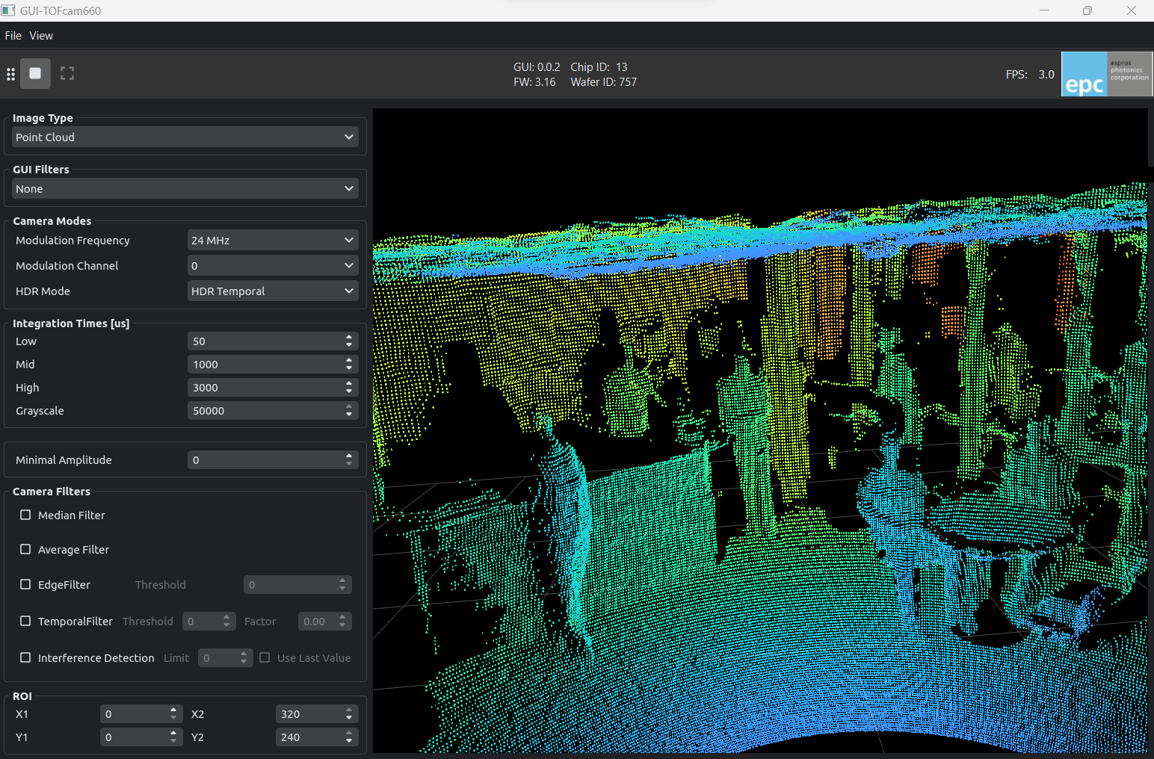Increase Minimal Amplitude with up arrow
This screenshot has width=1154, height=759.
349,456
